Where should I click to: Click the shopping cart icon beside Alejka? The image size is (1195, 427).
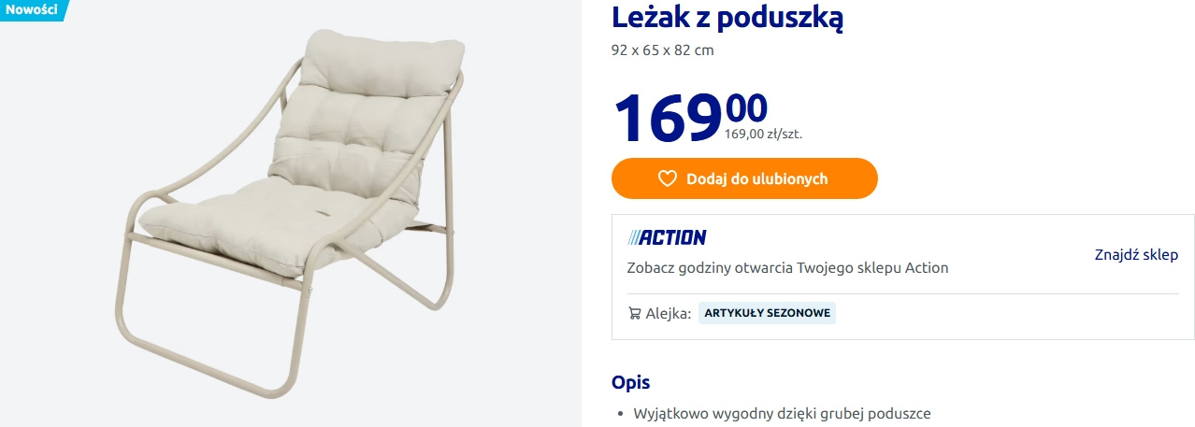(x=634, y=313)
